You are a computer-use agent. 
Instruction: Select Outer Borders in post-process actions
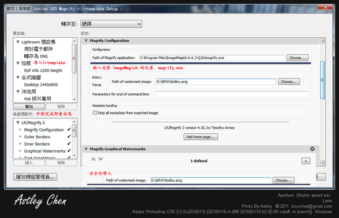pos(37,137)
